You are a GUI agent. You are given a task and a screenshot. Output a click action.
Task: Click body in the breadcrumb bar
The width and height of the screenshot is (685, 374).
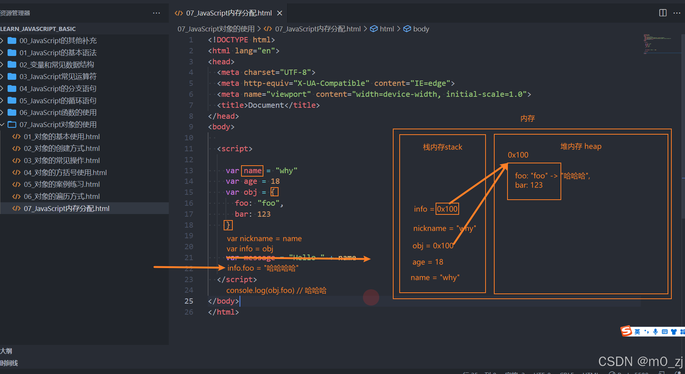tap(421, 28)
